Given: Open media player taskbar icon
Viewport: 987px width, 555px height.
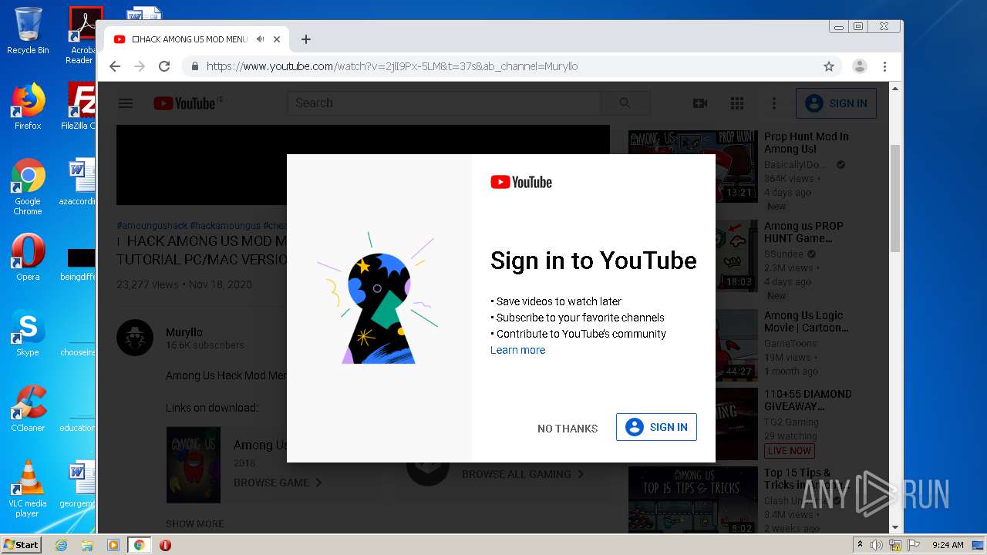Looking at the screenshot, I should click(x=113, y=545).
